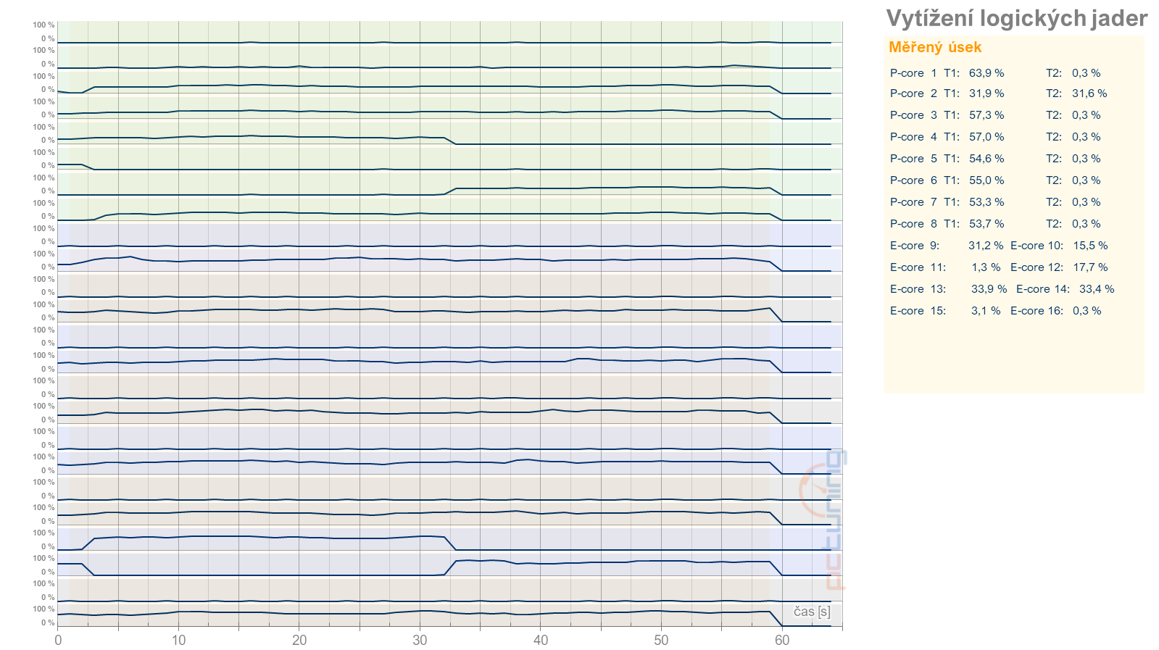Viewport: 1159px width, 650px height.
Task: Select the E-core 12 value 17,7 %
Action: click(1090, 267)
